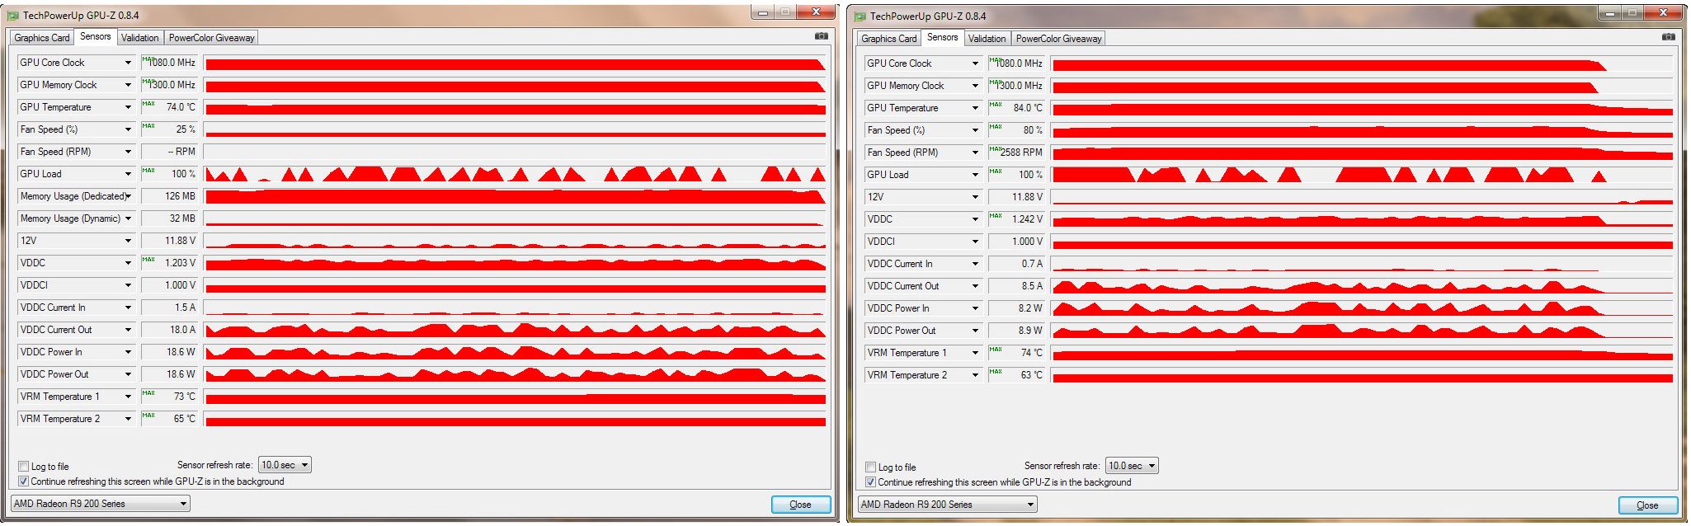The height and width of the screenshot is (526, 1691).
Task: Open PowerColor Giveaway tab in left window
Action: [x=212, y=38]
